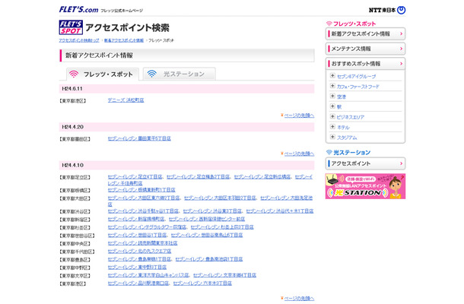Open セブン-イレブン 世田谷南烏山6丁目店 link

pos(207,235)
